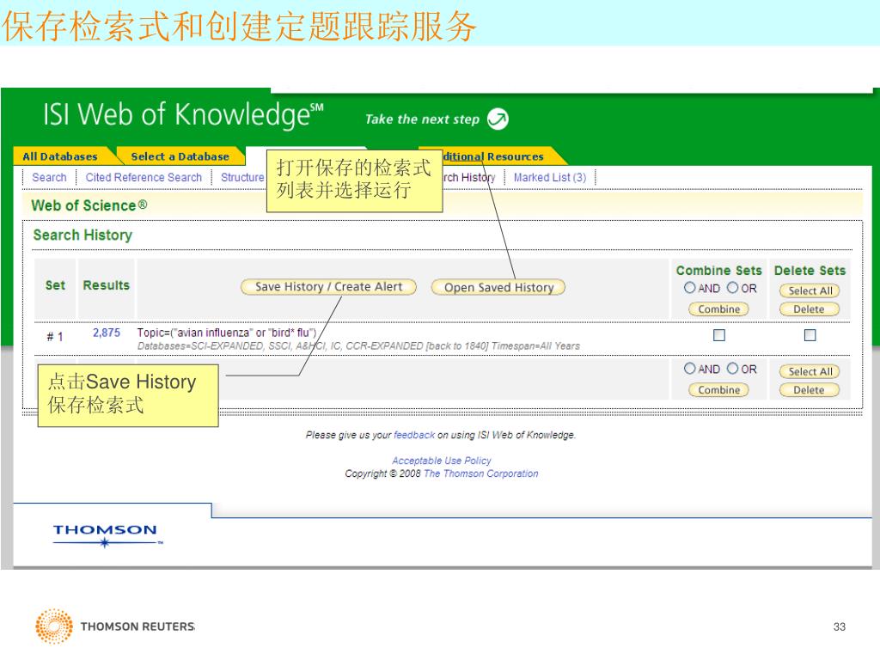Click the Open Saved History button
This screenshot has height=660, width=880.
pos(498,287)
